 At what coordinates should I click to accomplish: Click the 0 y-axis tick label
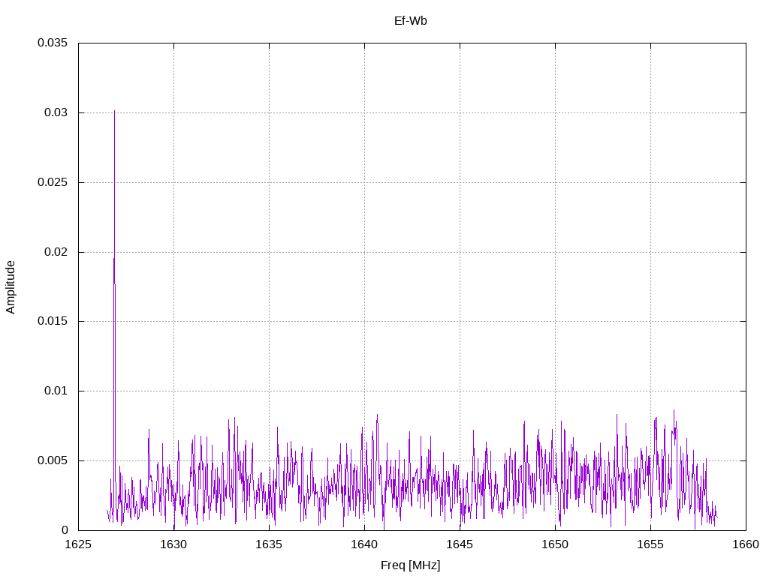[x=65, y=530]
